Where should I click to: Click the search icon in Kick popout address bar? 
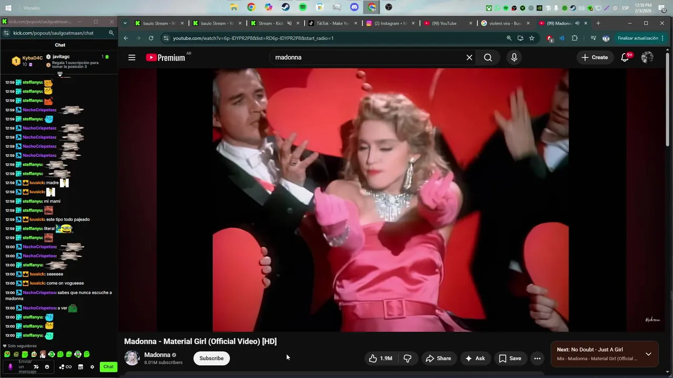(x=111, y=33)
